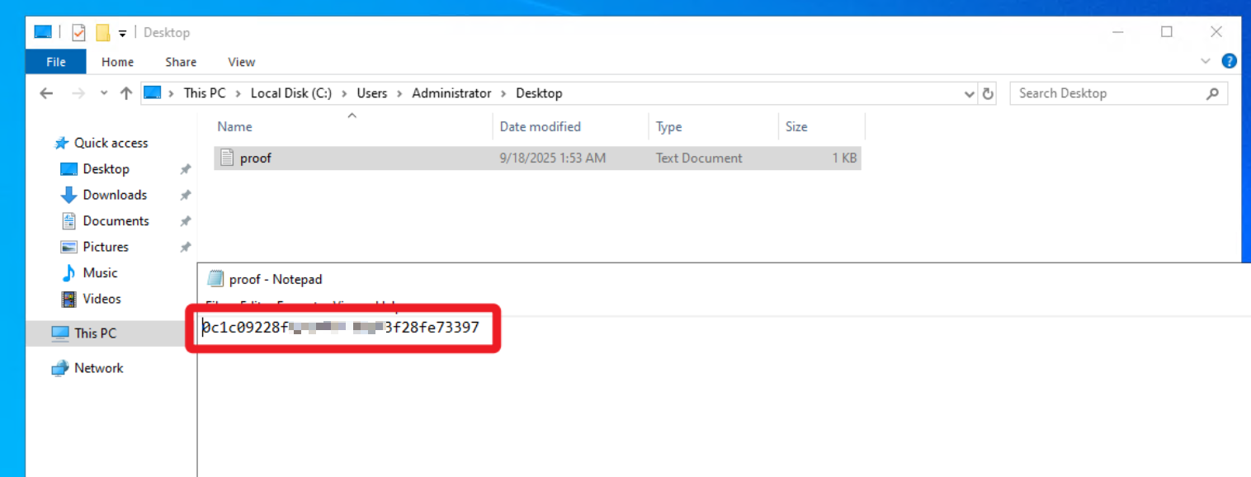This screenshot has height=477, width=1251.
Task: Click the search magnifier icon
Action: click(x=1212, y=93)
